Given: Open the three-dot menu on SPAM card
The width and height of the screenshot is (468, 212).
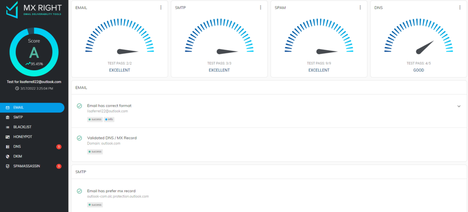Looking at the screenshot, I should (x=360, y=7).
